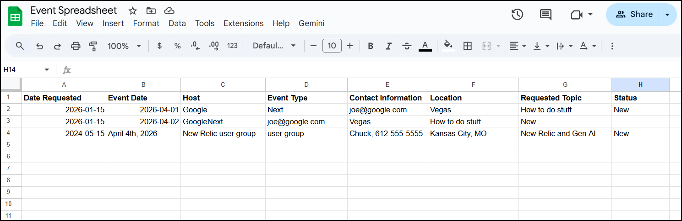682x221 pixels.
Task: Expand the font family dropdown
Action: pos(274,46)
